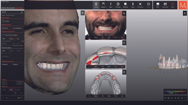The height and width of the screenshot is (105, 188).
Task: Select Left in the front teeth close-up panel
Action: (x=103, y=67)
